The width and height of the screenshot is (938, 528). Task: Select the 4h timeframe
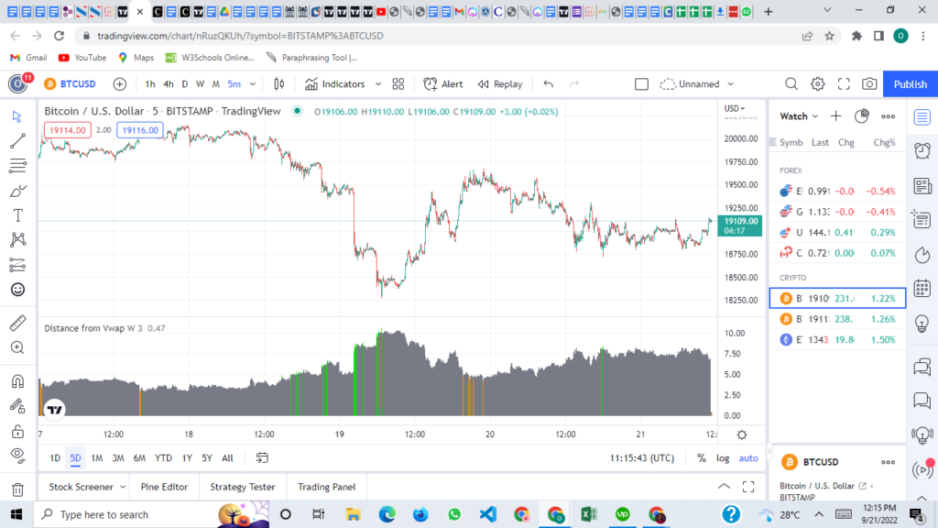(169, 84)
